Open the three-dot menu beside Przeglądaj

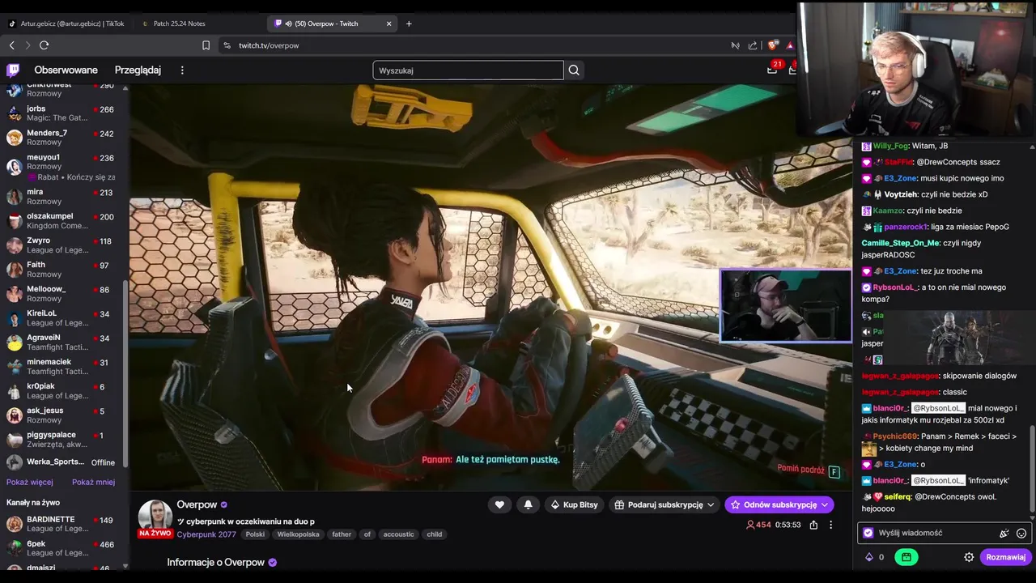(x=182, y=70)
